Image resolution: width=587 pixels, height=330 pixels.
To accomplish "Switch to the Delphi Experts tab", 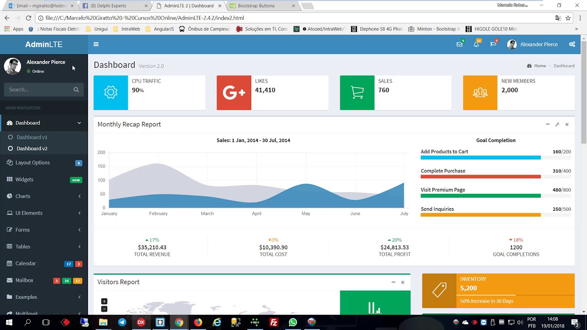I will click(115, 5).
